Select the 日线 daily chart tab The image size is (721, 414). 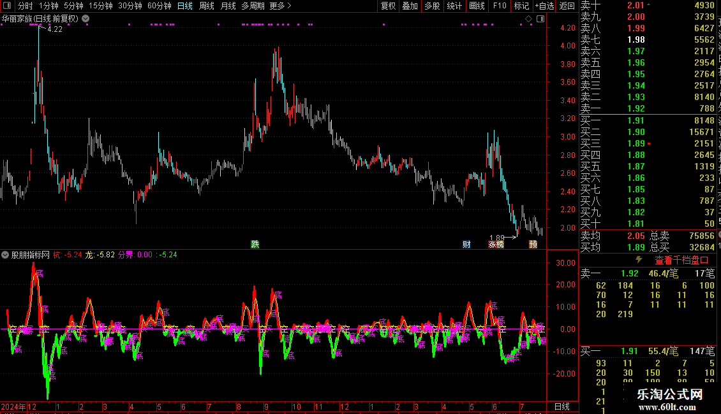tap(185, 6)
